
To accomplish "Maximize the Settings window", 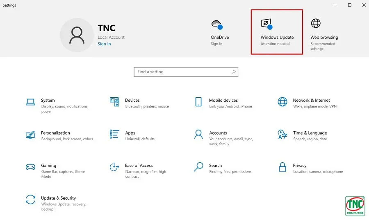I will point(350,5).
